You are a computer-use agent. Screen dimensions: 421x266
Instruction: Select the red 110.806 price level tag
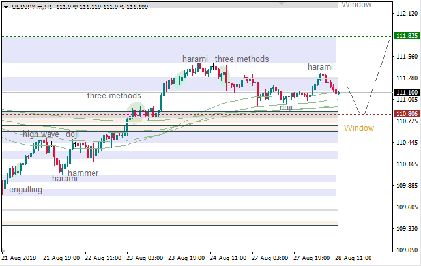(407, 114)
